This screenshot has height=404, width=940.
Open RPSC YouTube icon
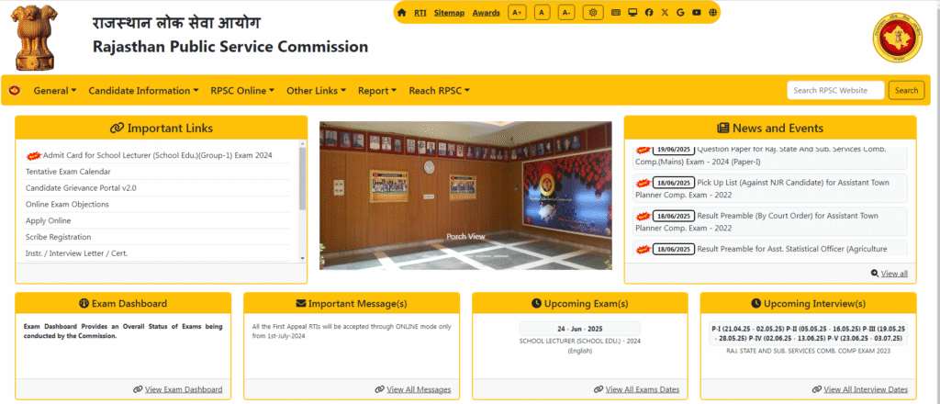tap(697, 13)
